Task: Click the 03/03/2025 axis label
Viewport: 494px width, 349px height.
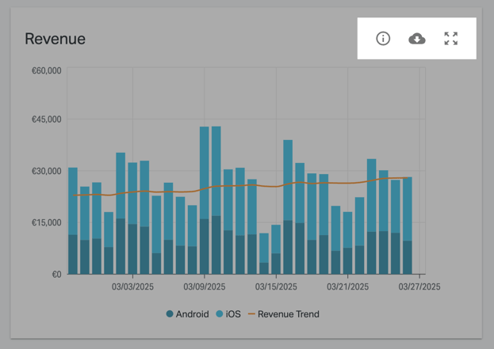Action: (132, 286)
